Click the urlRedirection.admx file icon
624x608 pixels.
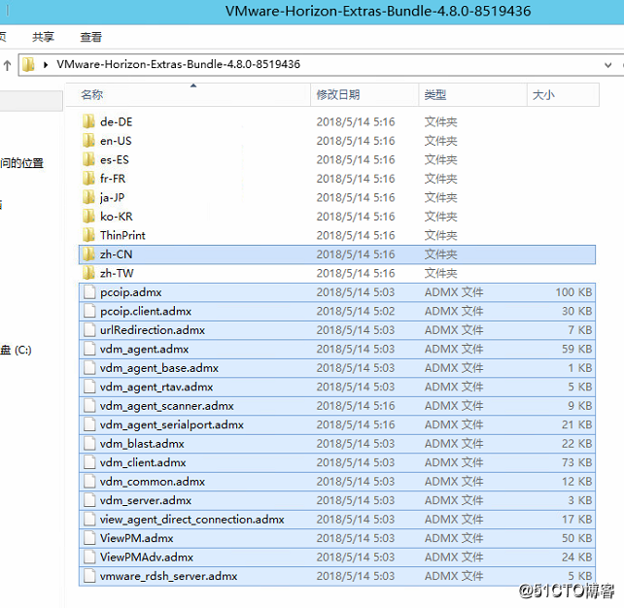89,329
